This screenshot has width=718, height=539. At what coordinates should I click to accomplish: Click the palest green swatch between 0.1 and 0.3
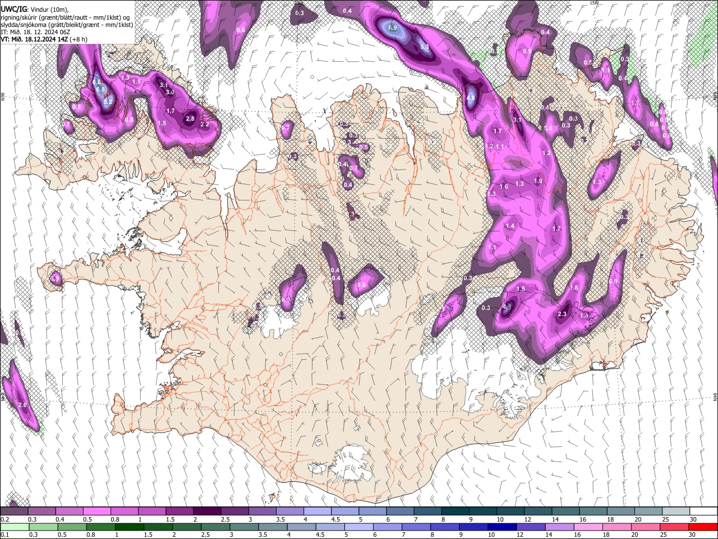coord(15,527)
